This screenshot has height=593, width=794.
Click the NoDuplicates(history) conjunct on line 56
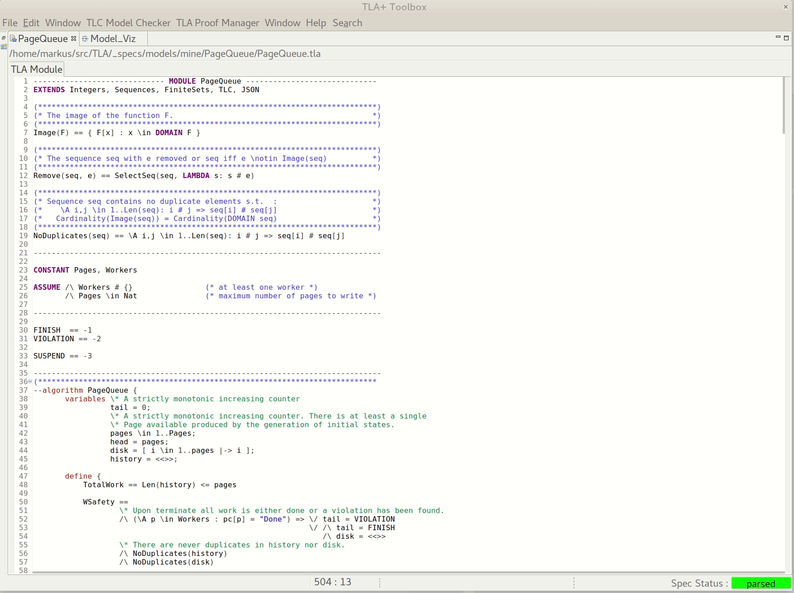[173, 554]
